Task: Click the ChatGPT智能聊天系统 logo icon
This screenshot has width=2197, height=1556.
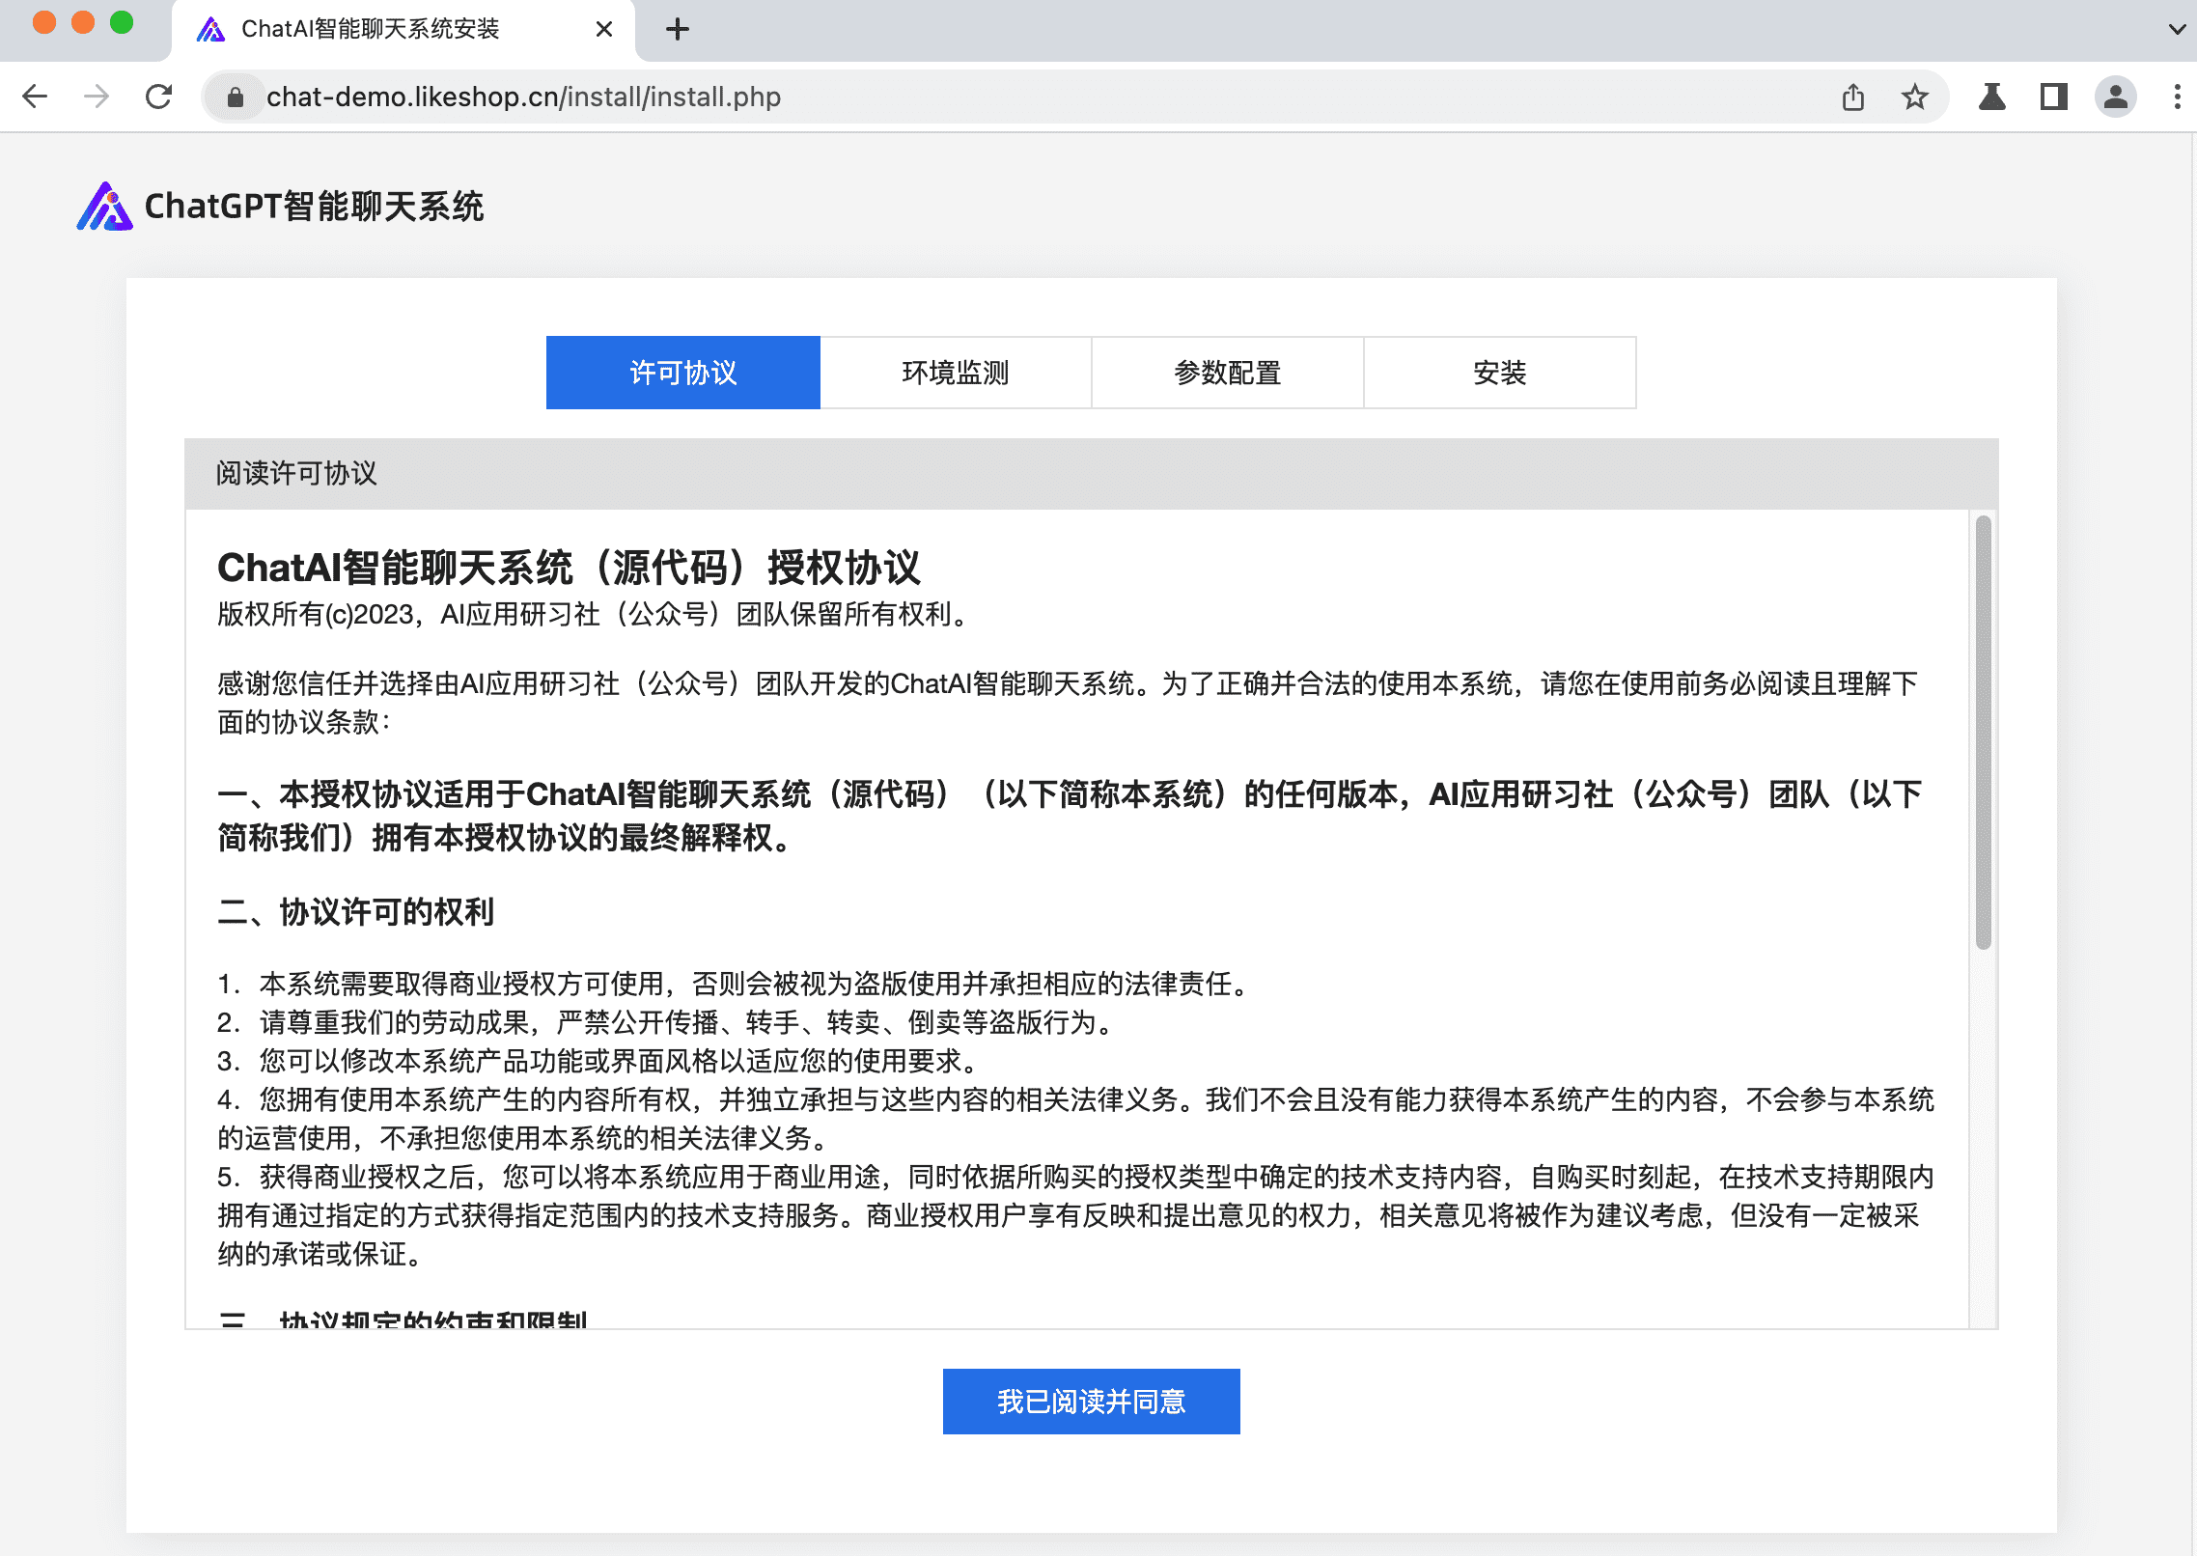Action: click(104, 207)
